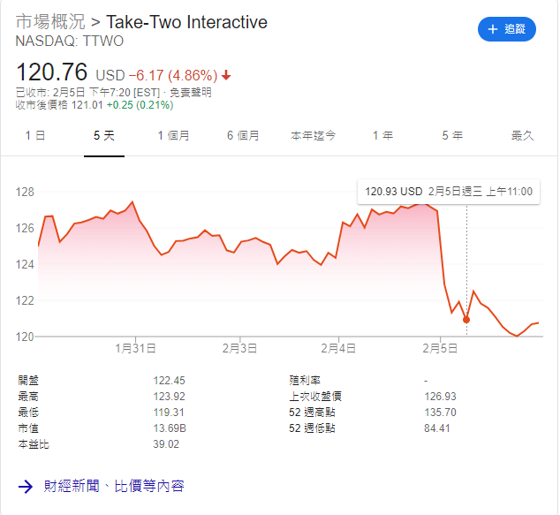The width and height of the screenshot is (560, 515).
Task: Open 財經新聞、比價等內容 link
Action: click(x=115, y=486)
